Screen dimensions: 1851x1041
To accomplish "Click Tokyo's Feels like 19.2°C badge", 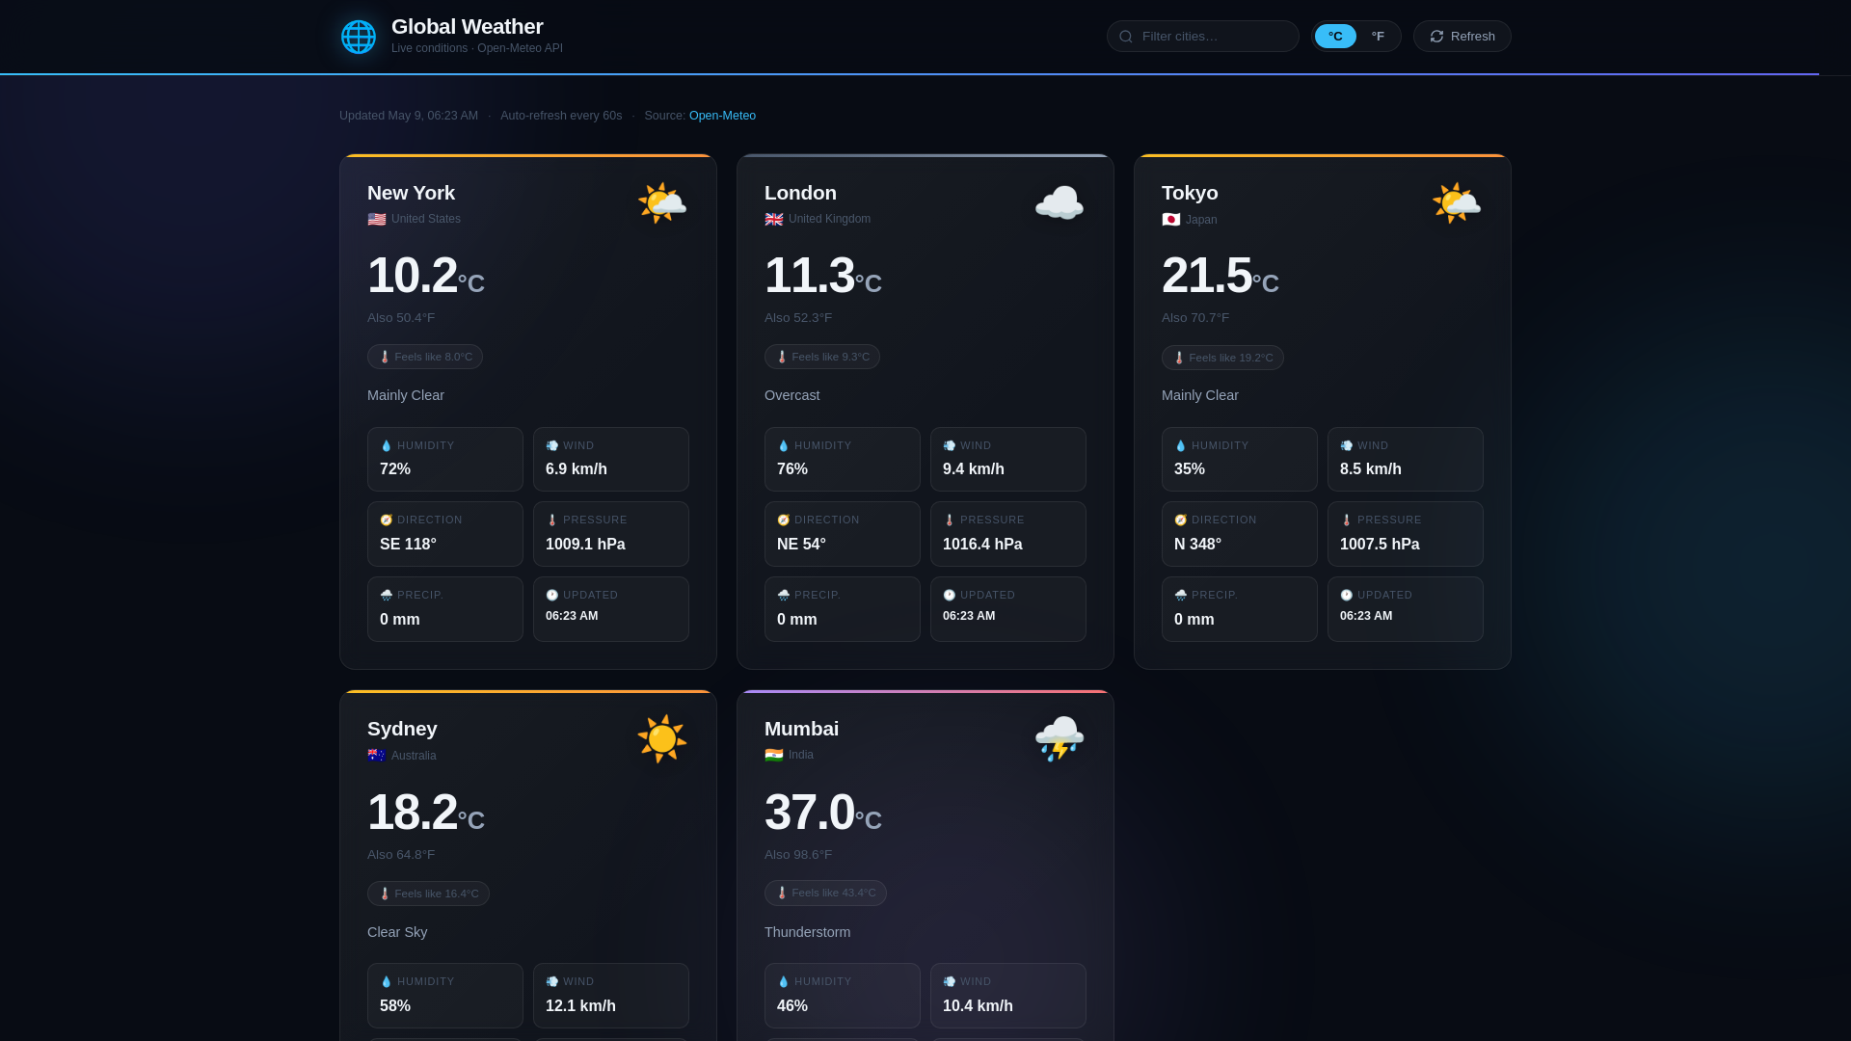I will (x=1222, y=358).
